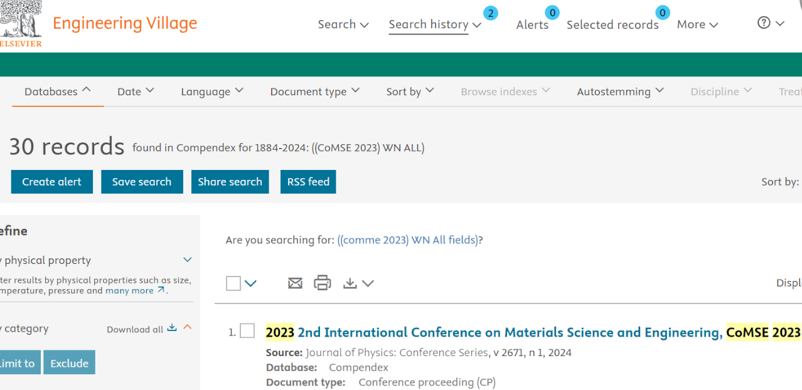This screenshot has width=802, height=390.
Task: Open the Date filter dropdown
Action: [x=136, y=92]
